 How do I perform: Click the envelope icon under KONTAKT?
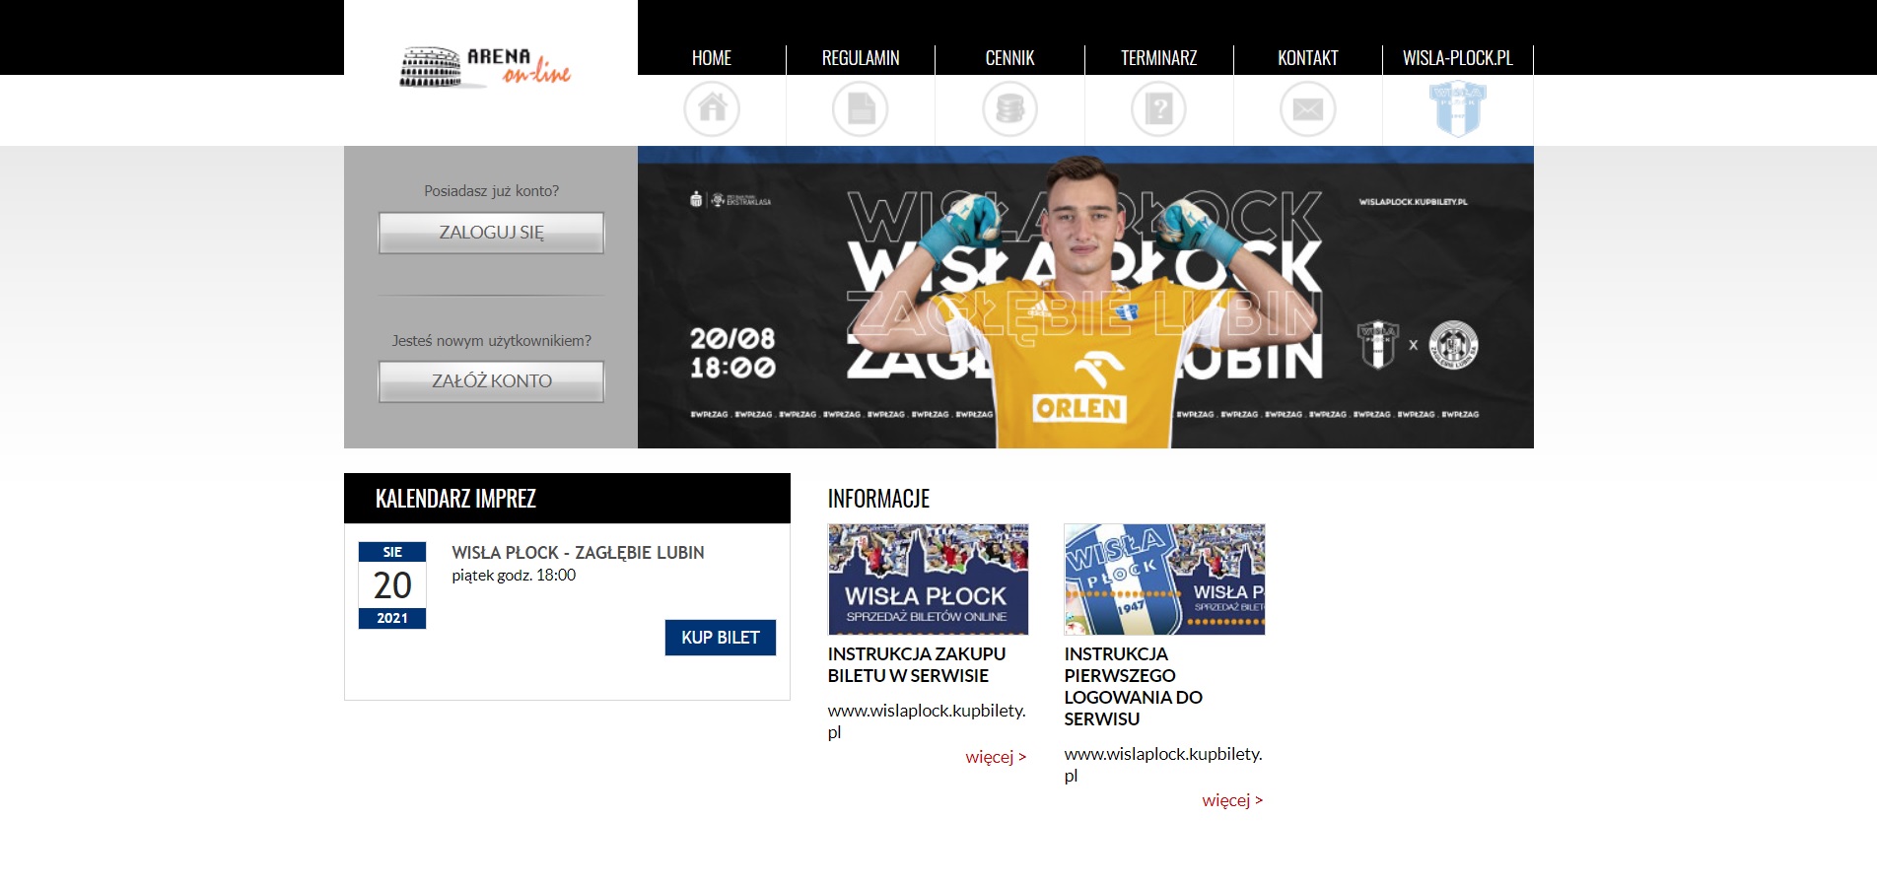[1308, 108]
